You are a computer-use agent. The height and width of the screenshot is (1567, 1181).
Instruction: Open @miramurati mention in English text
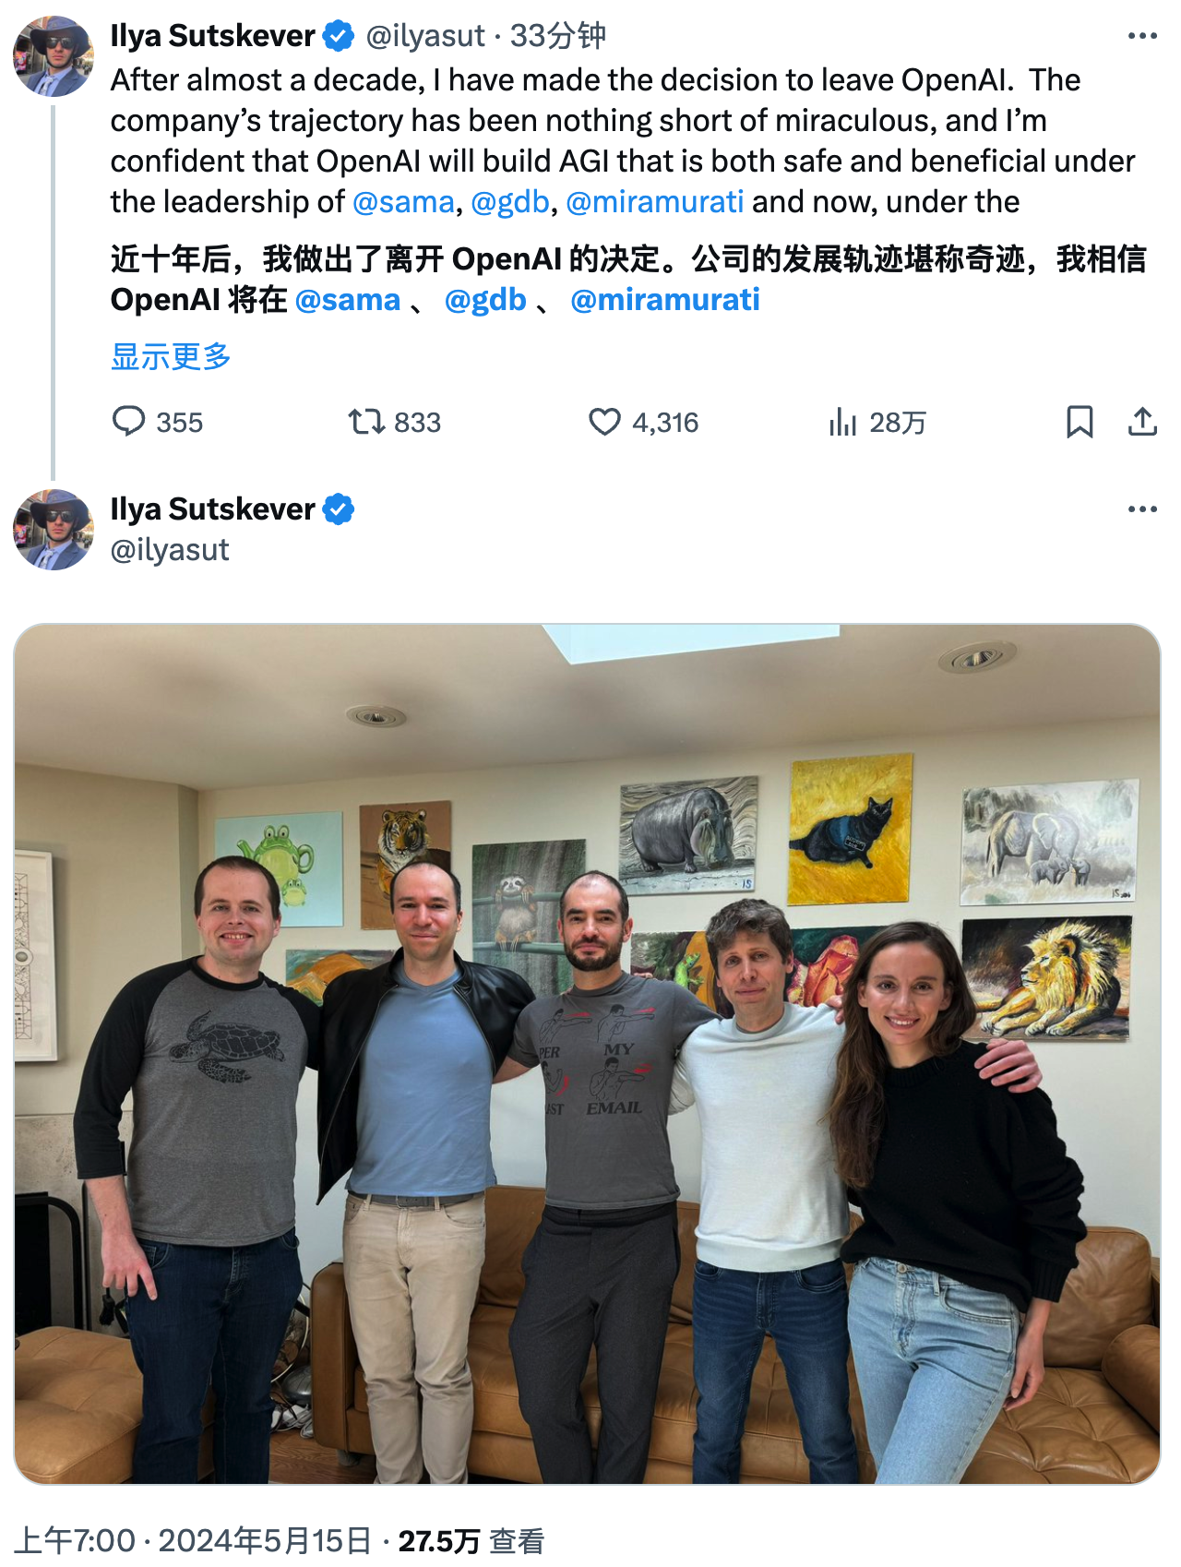(x=654, y=201)
